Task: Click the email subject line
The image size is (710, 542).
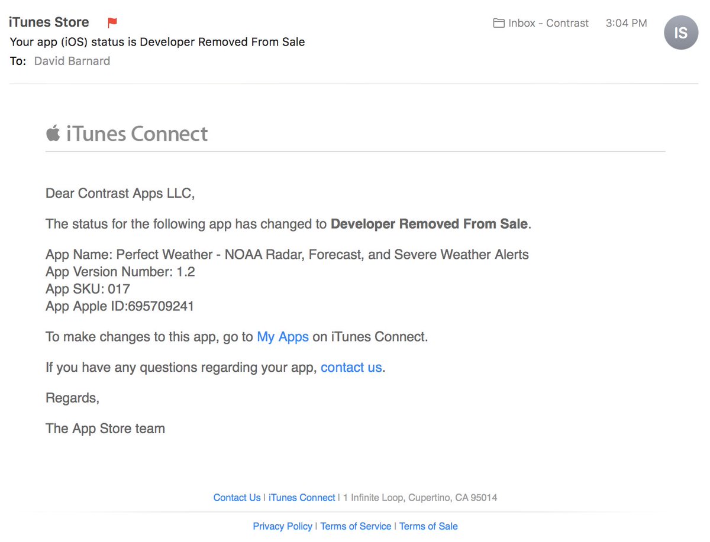Action: point(157,42)
